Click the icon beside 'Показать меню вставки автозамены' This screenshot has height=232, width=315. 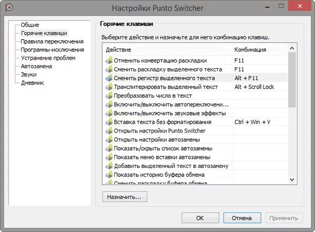point(109,157)
